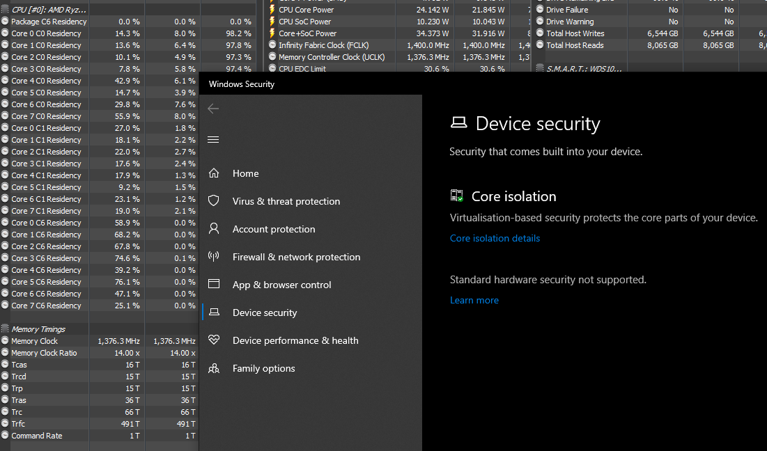The image size is (767, 451).
Task: Click the Account protection person icon
Action: (x=214, y=229)
